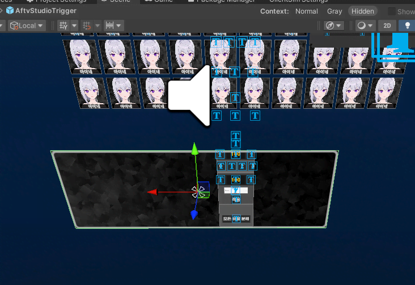Set prefab context to Gray
Viewport: 415px width, 285px height.
click(334, 11)
